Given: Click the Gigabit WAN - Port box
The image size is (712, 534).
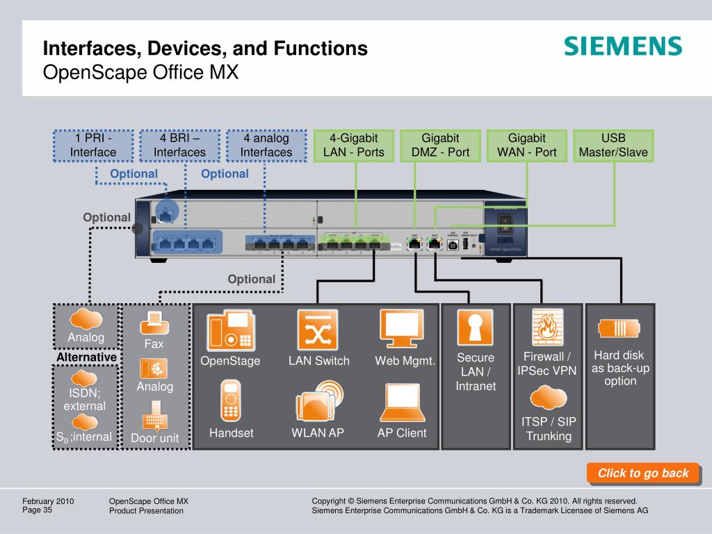Looking at the screenshot, I should click(527, 145).
